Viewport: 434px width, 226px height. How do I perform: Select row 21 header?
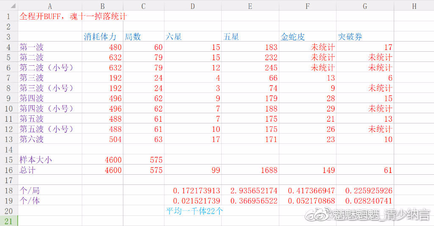(x=8, y=221)
